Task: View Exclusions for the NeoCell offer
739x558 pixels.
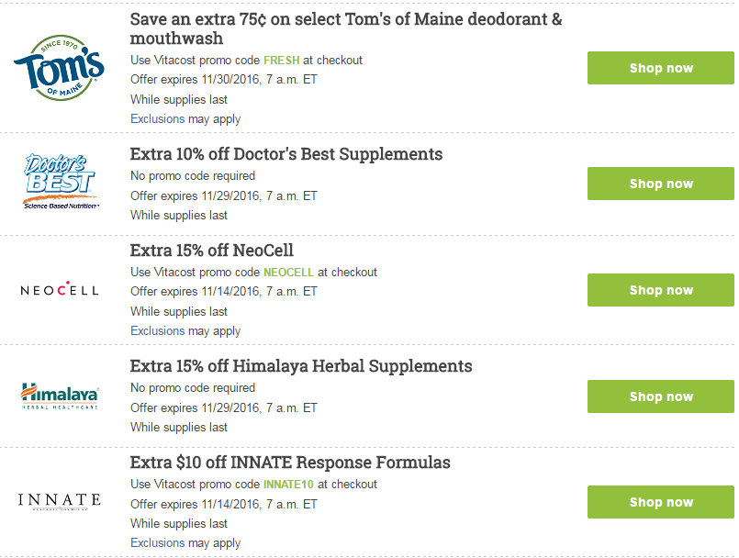Action: point(157,331)
